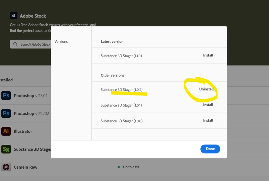Click the Adobe Stock heading

pyautogui.click(x=33, y=16)
